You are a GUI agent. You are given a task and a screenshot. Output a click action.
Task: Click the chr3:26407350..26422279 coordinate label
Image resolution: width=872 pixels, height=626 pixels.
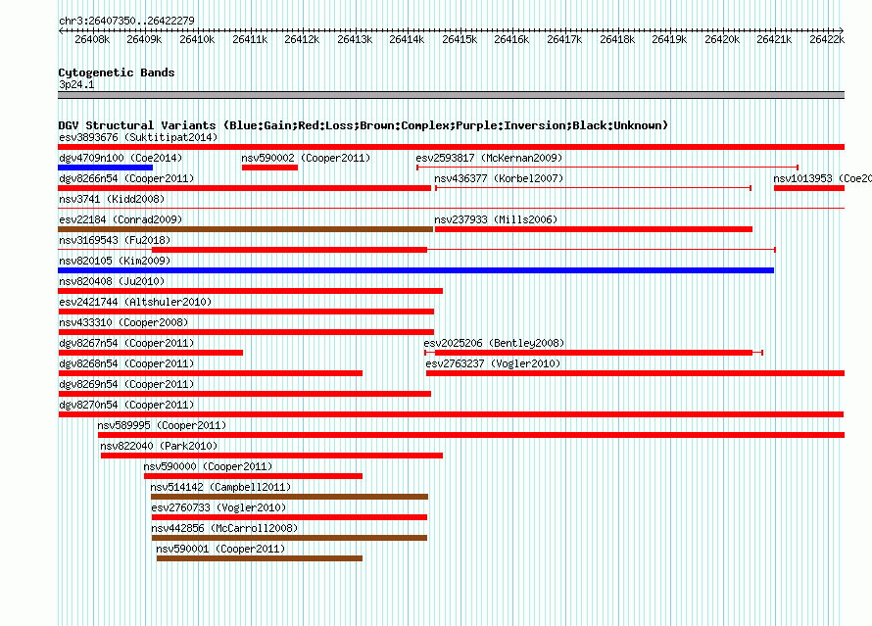click(x=126, y=21)
